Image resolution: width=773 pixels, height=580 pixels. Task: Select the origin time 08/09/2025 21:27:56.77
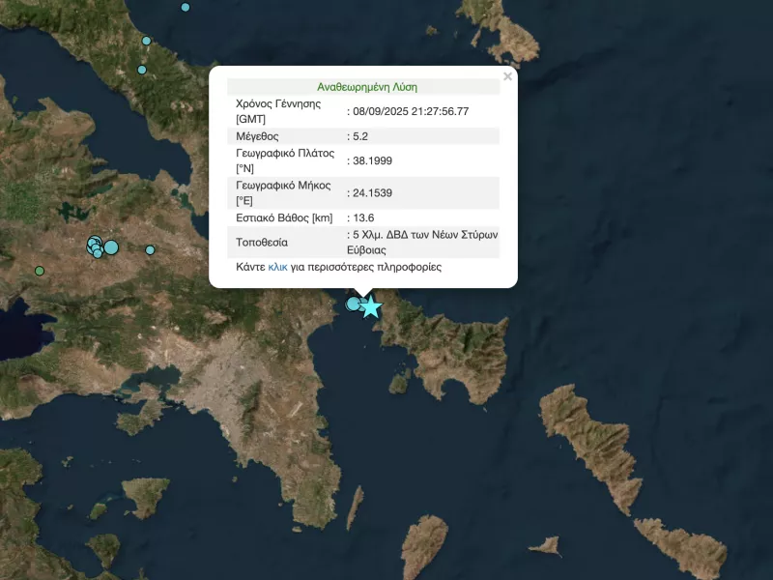(411, 112)
